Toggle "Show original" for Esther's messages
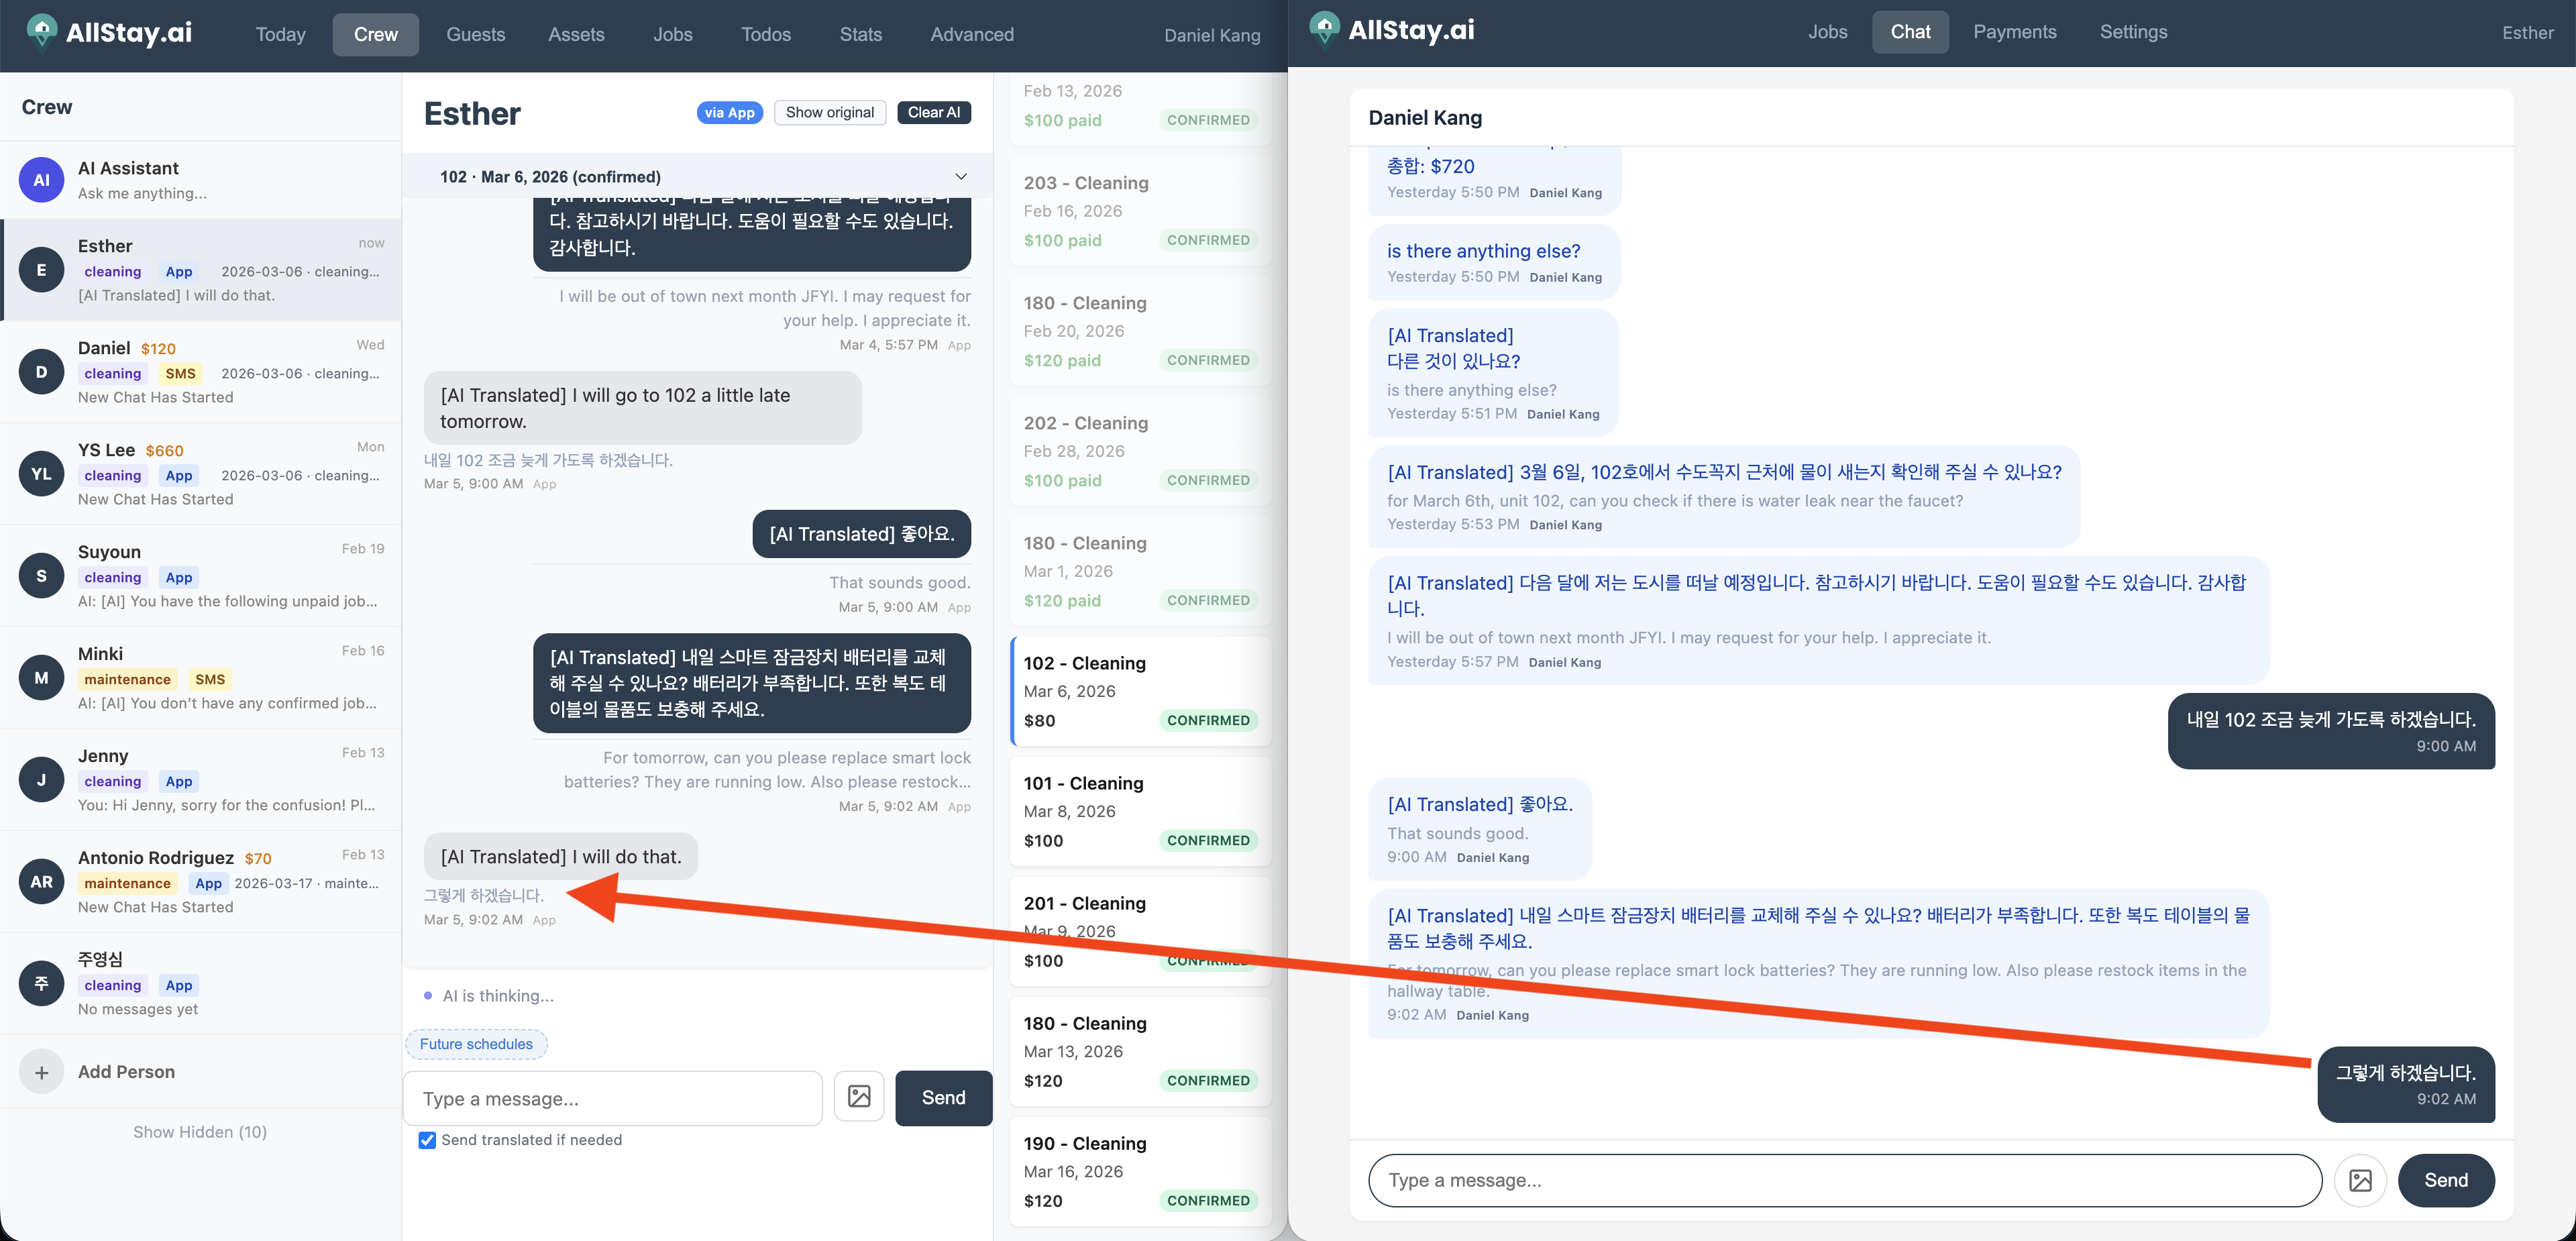 (x=830, y=112)
